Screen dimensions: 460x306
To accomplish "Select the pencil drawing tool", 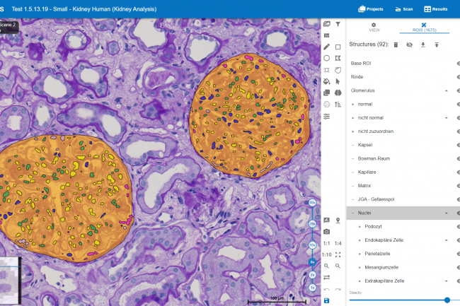I will point(326,47).
